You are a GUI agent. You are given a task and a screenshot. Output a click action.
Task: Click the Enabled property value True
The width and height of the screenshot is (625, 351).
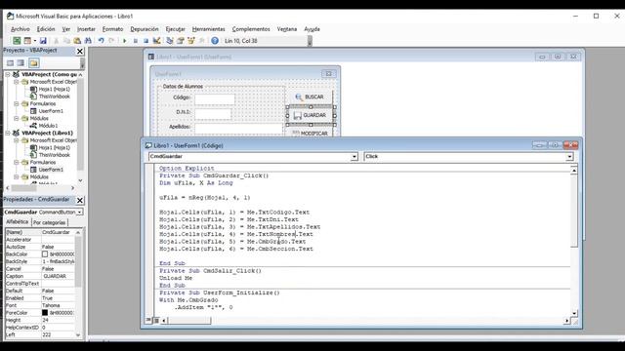[x=58, y=298]
